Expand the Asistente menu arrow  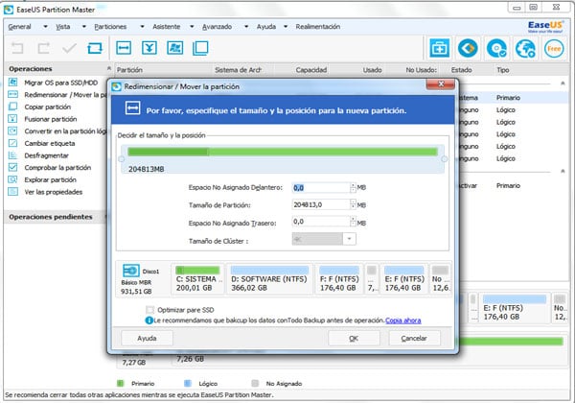pos(192,27)
